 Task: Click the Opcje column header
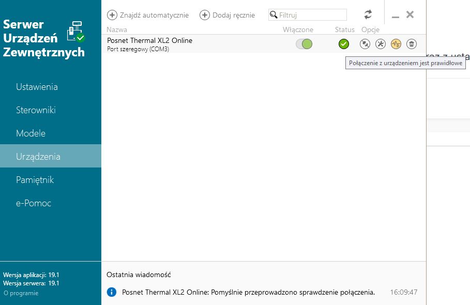[371, 29]
